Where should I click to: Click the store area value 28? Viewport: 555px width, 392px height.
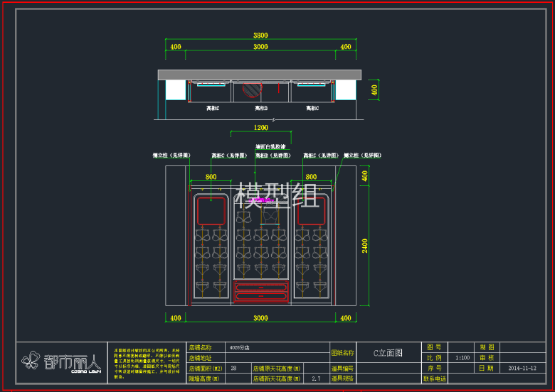(234, 369)
